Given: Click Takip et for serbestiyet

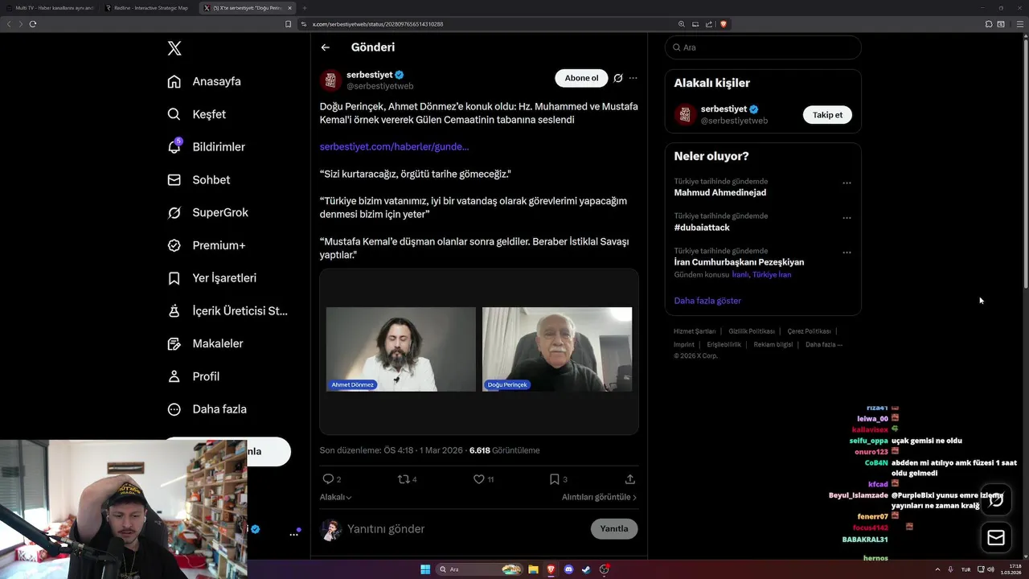Looking at the screenshot, I should click(x=827, y=115).
